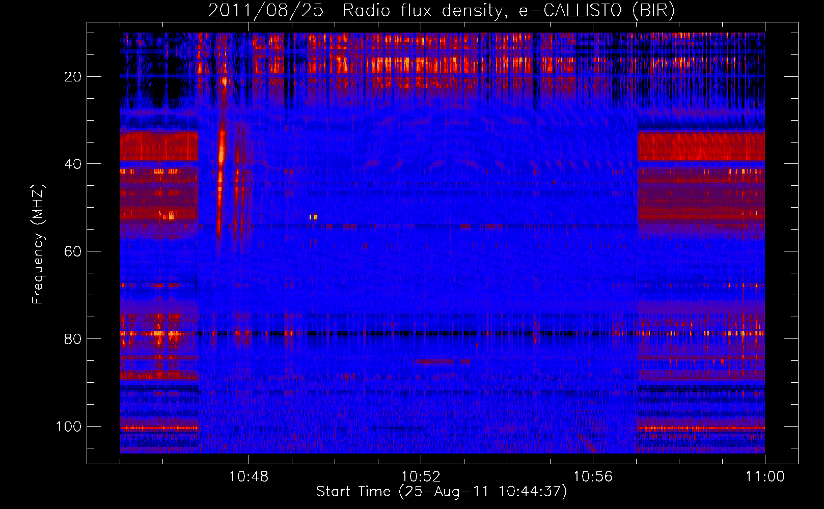
Task: Click the '10:56' time tick label
Action: coord(593,477)
